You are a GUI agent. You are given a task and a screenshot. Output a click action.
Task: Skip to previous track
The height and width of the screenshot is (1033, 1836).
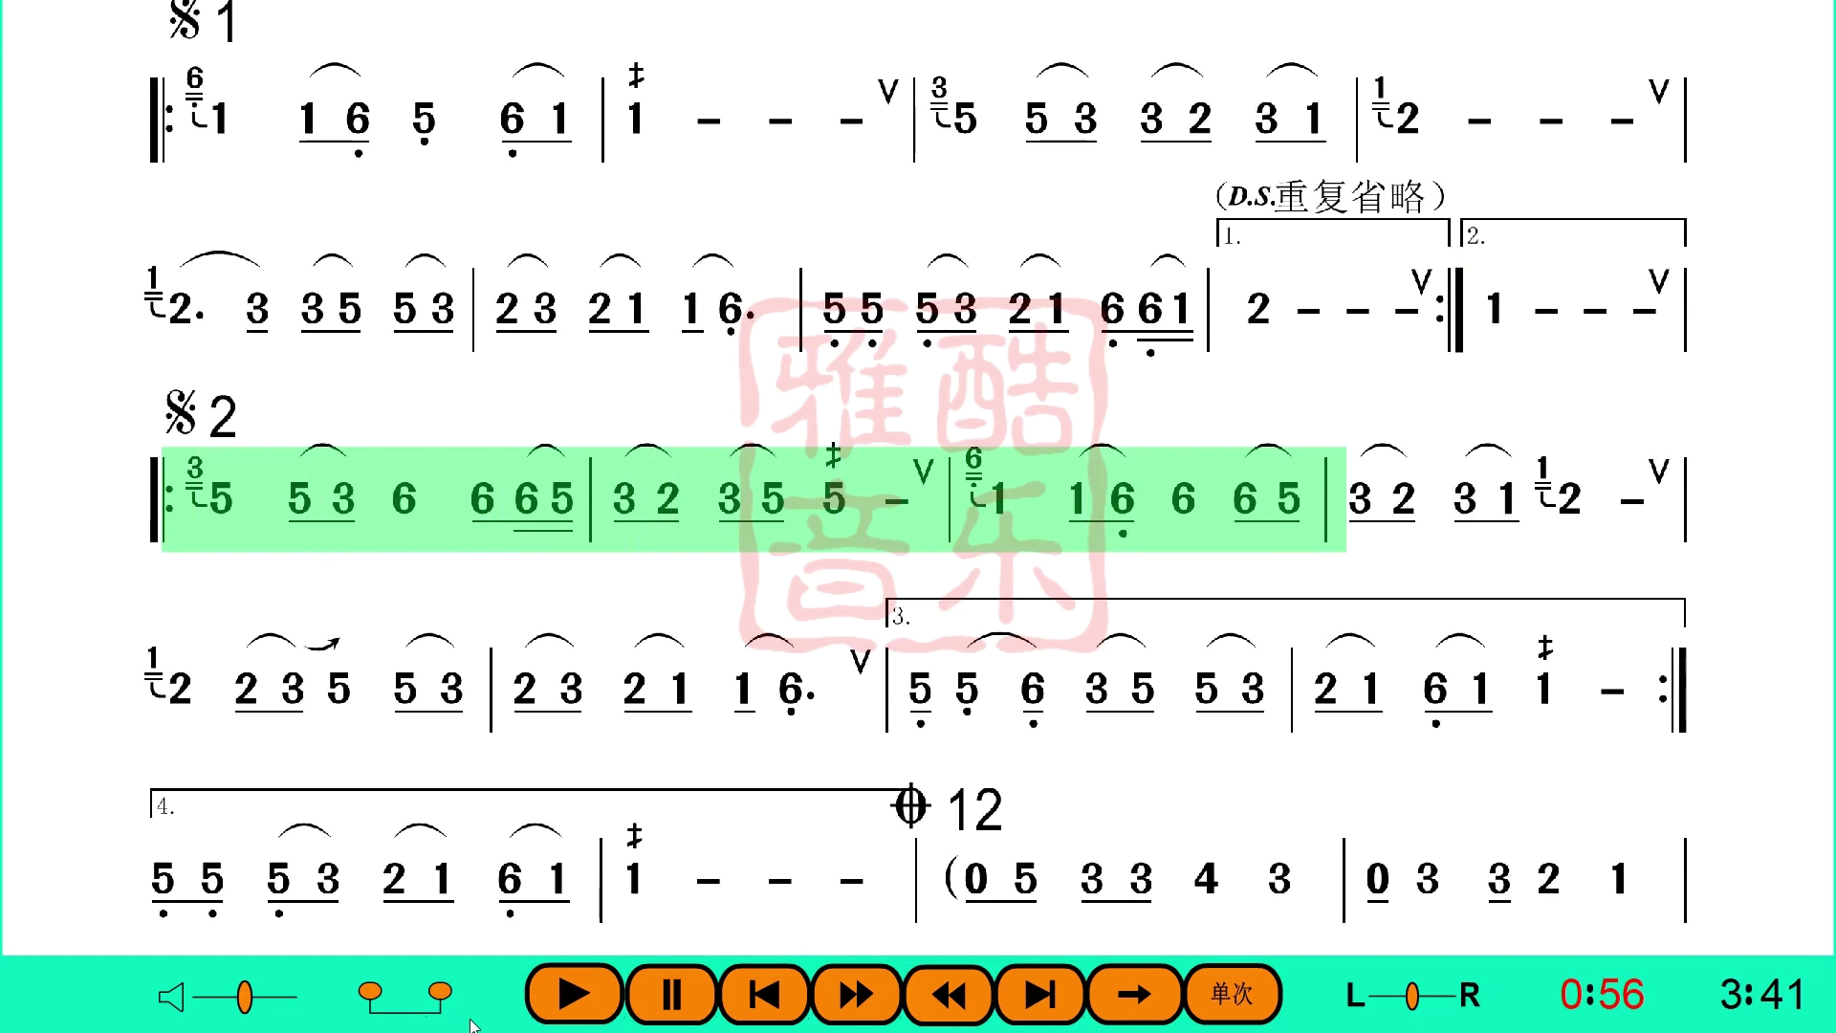coord(761,995)
